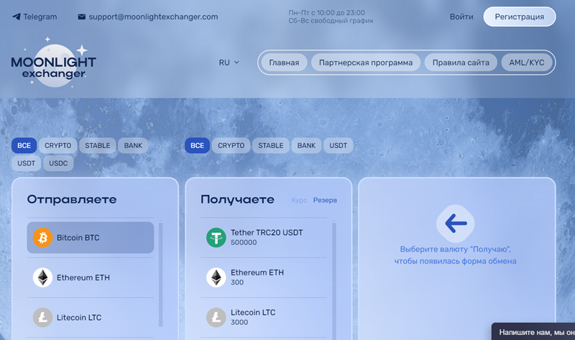Select BANK filter above Отправляете
575x340 pixels.
coord(133,146)
